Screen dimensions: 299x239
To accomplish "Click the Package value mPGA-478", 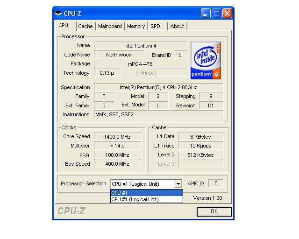I will pyautogui.click(x=140, y=64).
